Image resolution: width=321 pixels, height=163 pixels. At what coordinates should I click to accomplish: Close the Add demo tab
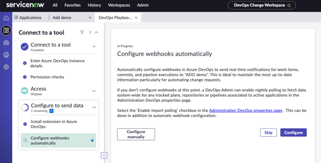click(90, 18)
